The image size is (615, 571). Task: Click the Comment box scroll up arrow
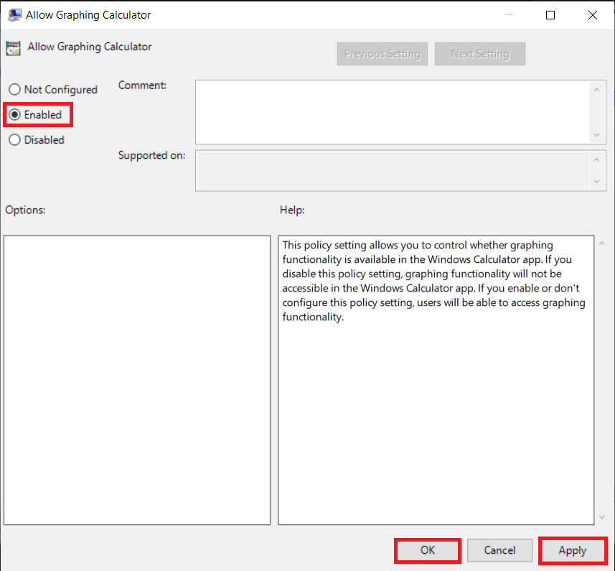tap(596, 88)
